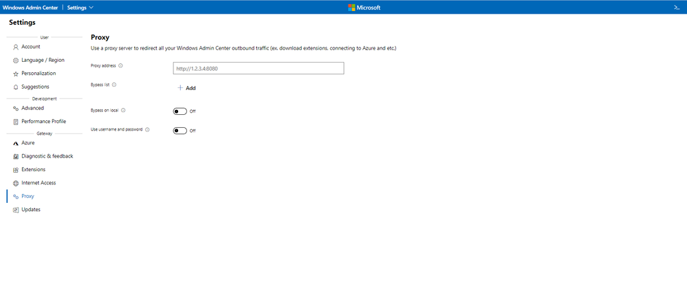Click the Suggestions bell icon

pos(16,87)
